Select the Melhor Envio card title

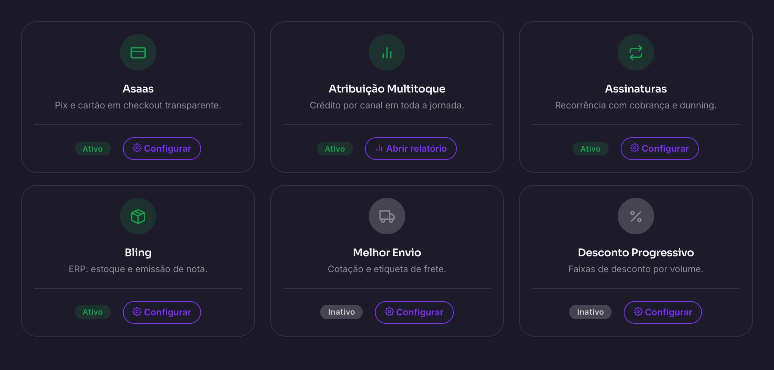387,252
